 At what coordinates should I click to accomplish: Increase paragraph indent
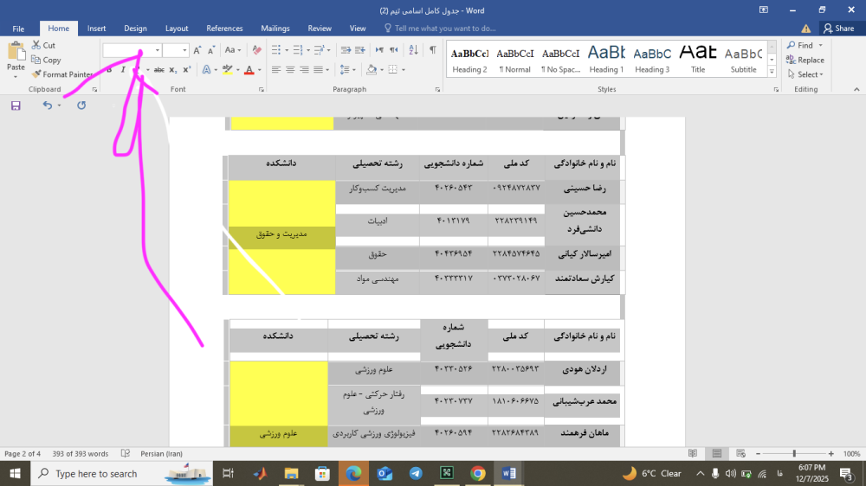tap(359, 50)
